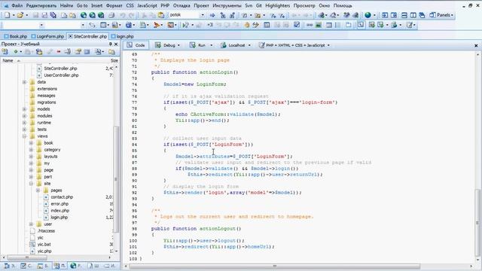Close the Project panel
Viewport: 482px width, 271px height.
click(x=116, y=44)
